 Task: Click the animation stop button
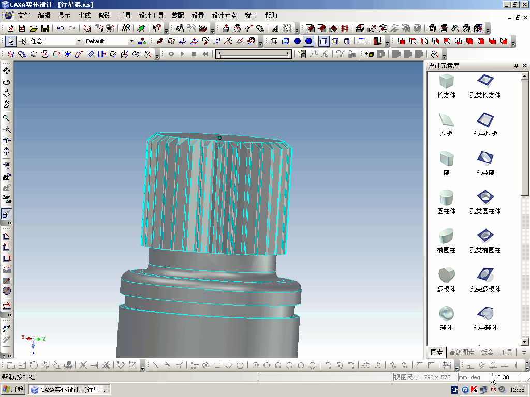point(194,54)
